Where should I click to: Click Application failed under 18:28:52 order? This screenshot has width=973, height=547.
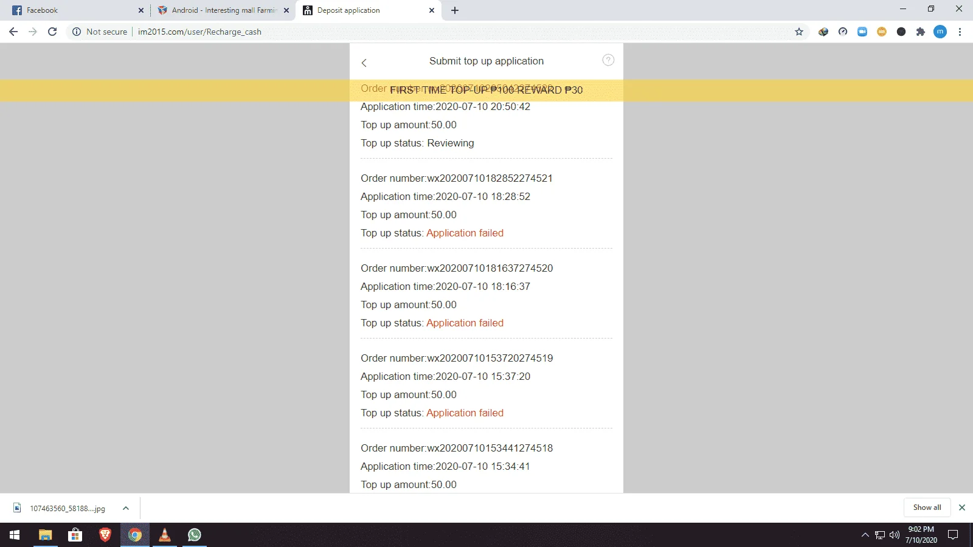pos(465,233)
